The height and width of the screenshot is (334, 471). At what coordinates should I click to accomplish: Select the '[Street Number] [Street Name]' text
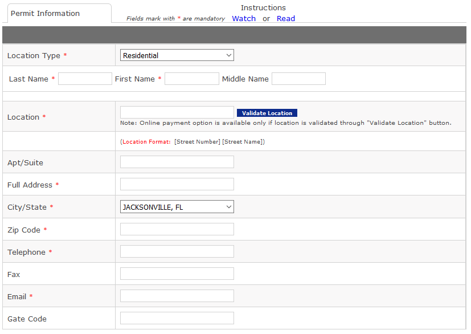click(219, 142)
